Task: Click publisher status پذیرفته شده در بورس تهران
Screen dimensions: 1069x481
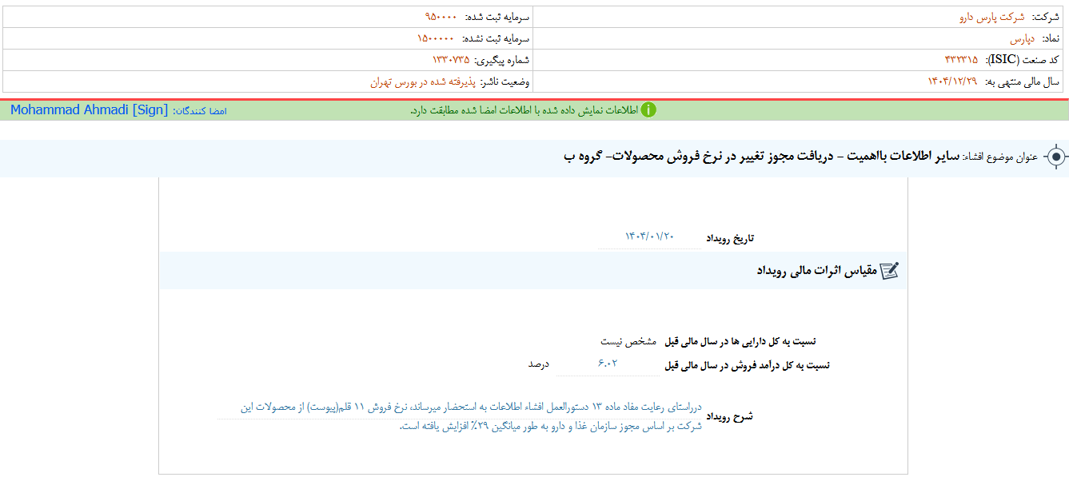Action: coord(422,81)
